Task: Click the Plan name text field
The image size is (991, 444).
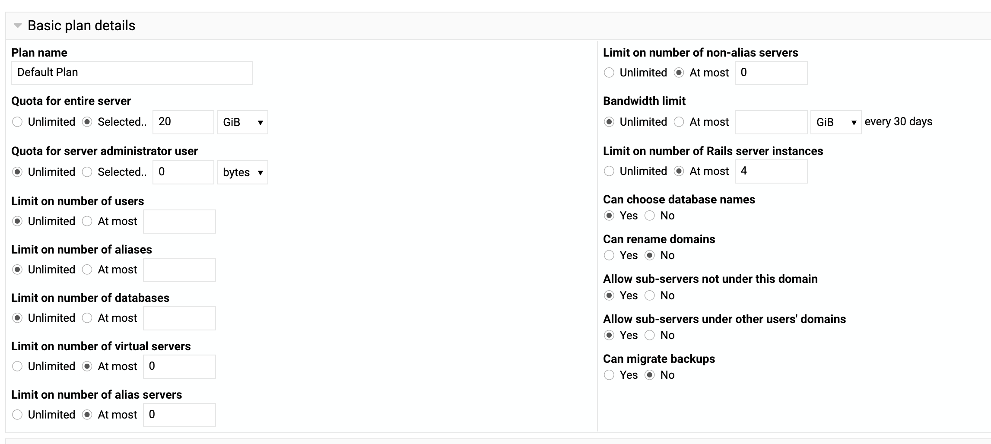Action: tap(132, 73)
